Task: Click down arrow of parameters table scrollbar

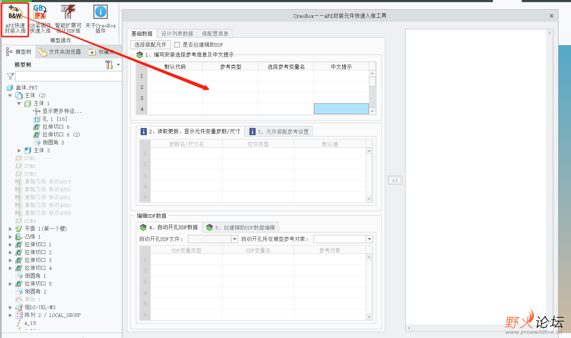Action: [x=369, y=199]
